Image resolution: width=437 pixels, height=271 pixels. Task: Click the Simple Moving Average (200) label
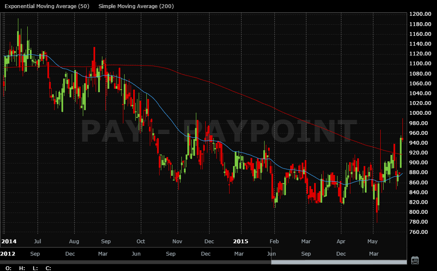pyautogui.click(x=136, y=6)
